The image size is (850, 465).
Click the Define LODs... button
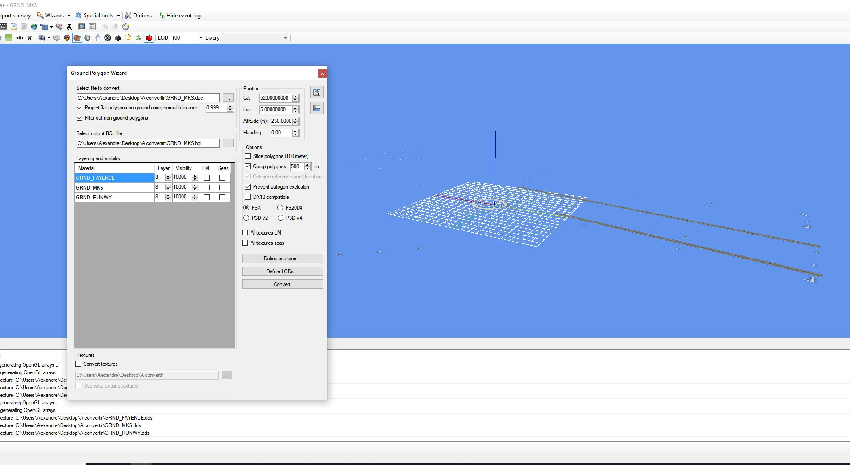[282, 271]
